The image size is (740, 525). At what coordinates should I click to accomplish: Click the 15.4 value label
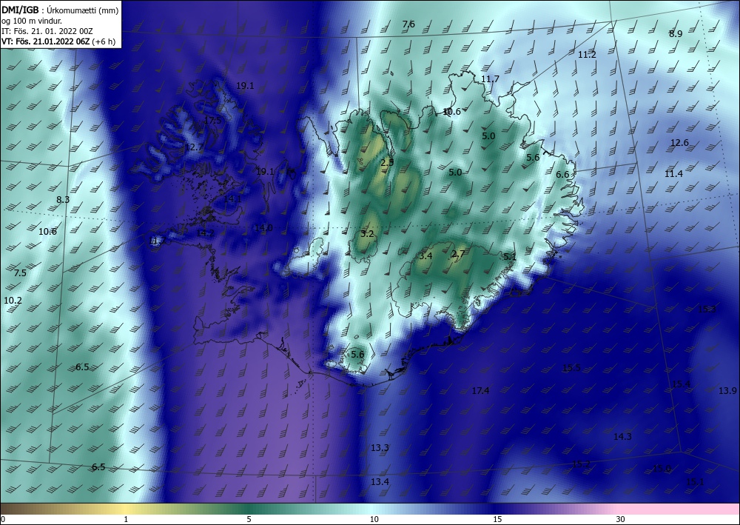click(x=681, y=384)
